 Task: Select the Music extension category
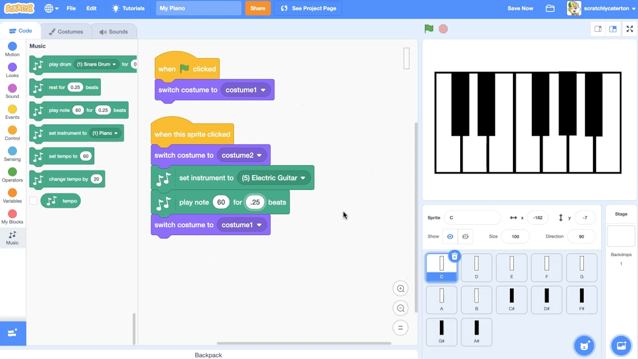tap(12, 238)
